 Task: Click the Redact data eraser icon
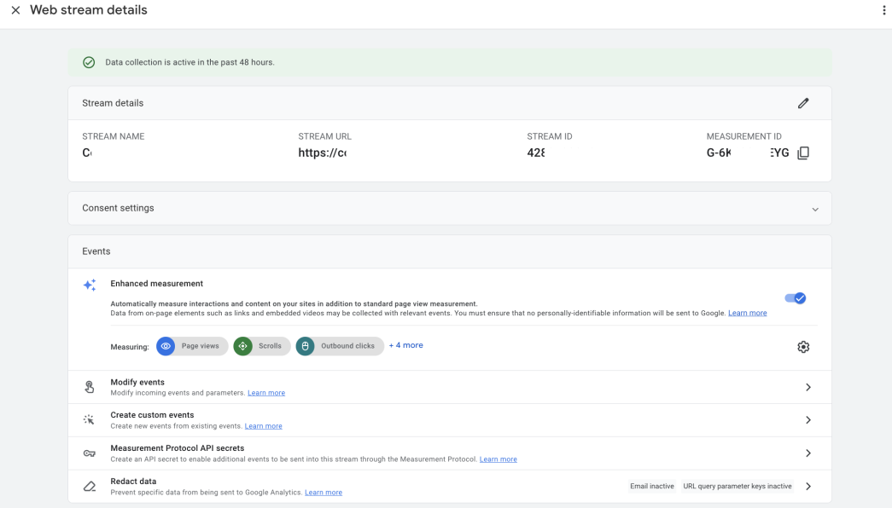[x=90, y=487]
